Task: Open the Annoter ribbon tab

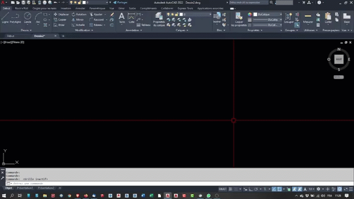Action: 80,8
